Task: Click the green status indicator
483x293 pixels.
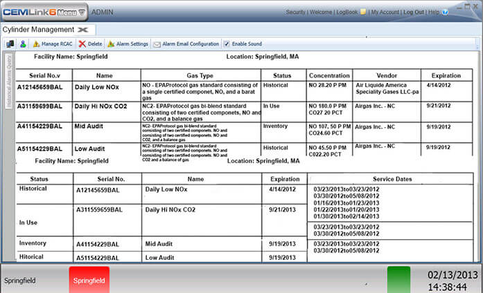Action: 398,279
